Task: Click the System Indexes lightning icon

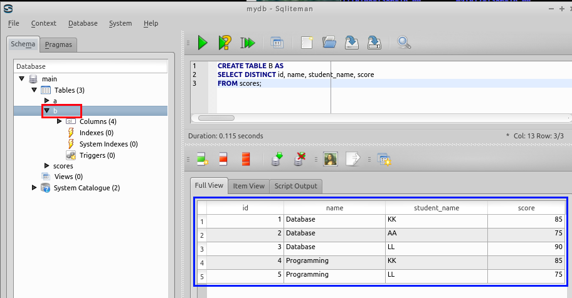Action: pyautogui.click(x=71, y=144)
